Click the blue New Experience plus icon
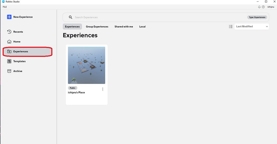The height and width of the screenshot is (144, 277). click(10, 17)
